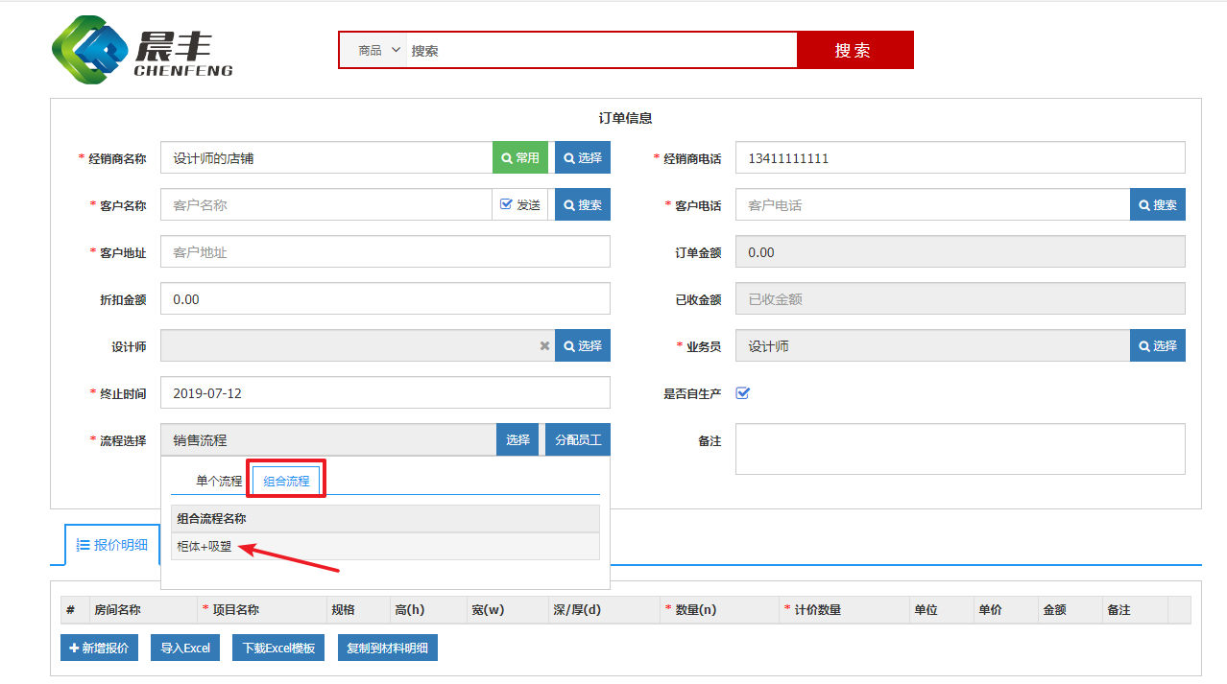Viewport: 1227px width, 684px height.
Task: Open the 报价明细 tab
Action: [x=112, y=545]
